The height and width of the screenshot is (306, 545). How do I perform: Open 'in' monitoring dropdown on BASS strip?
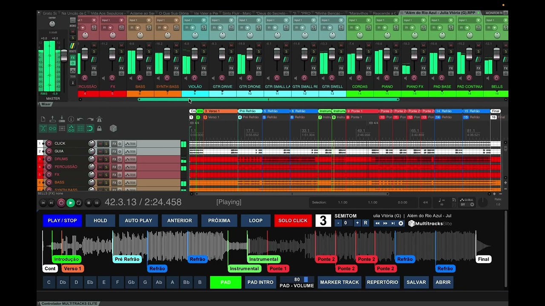pos(134,28)
